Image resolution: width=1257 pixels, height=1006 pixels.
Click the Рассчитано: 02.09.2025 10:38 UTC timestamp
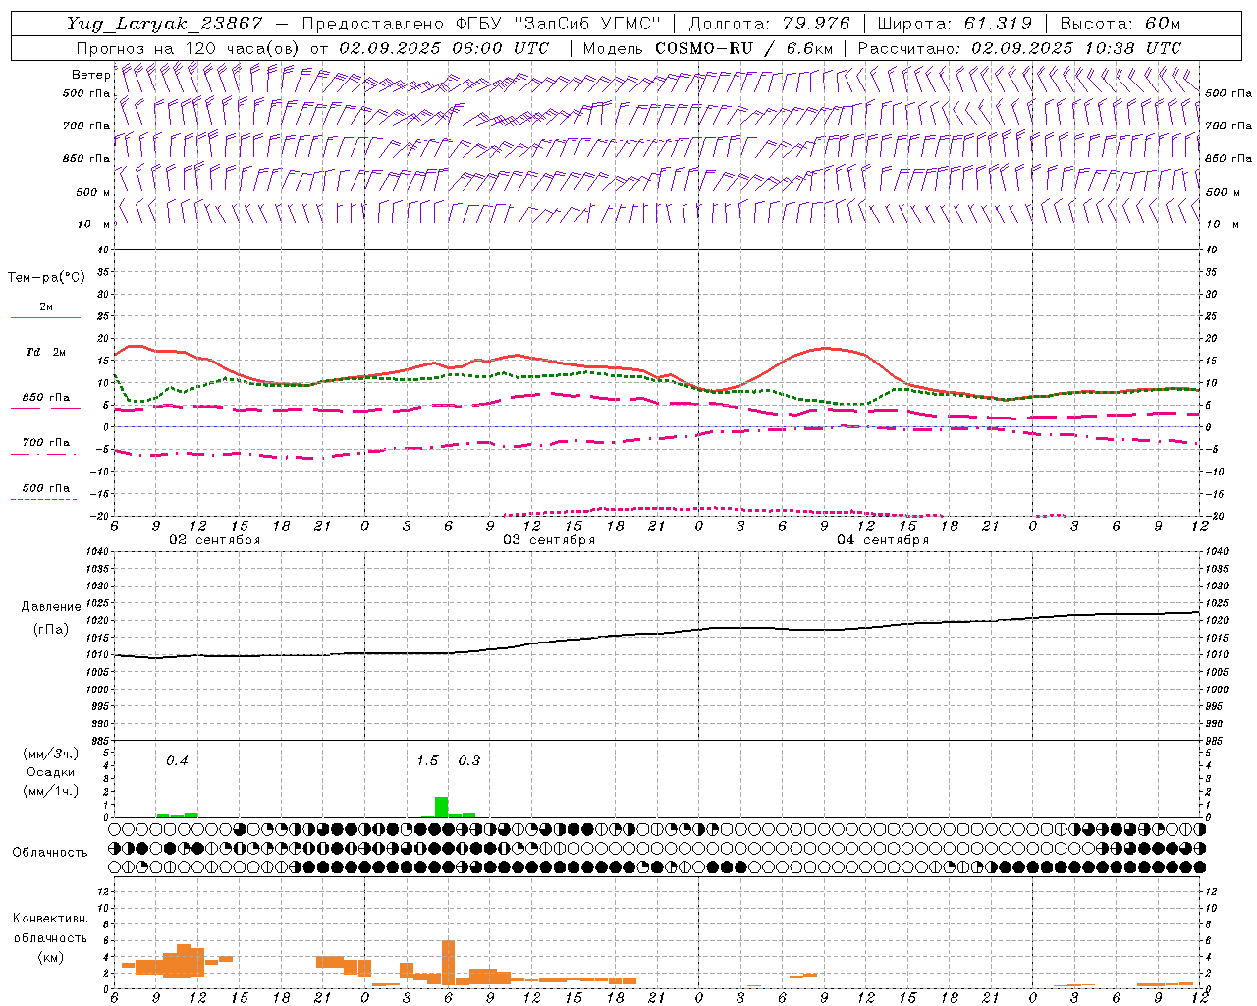pyautogui.click(x=1019, y=48)
